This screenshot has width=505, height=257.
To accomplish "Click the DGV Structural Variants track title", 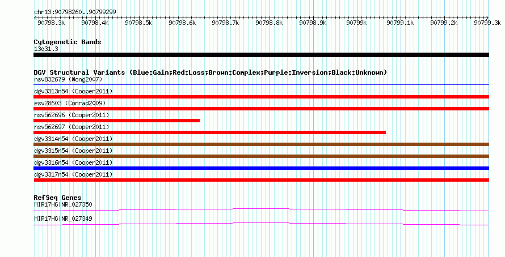I will tap(211, 72).
